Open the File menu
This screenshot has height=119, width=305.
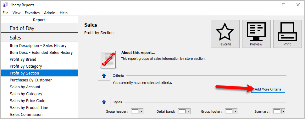click(x=5, y=13)
